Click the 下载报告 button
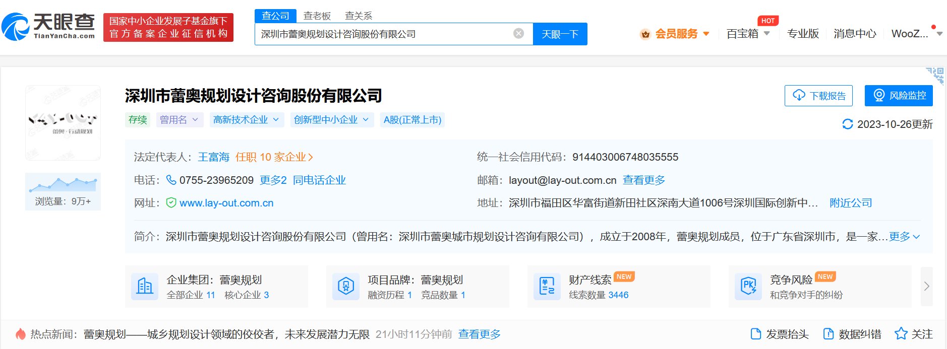The image size is (947, 349). point(818,96)
